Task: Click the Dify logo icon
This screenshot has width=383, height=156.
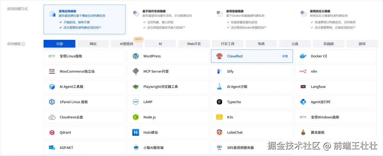Action: point(220,71)
